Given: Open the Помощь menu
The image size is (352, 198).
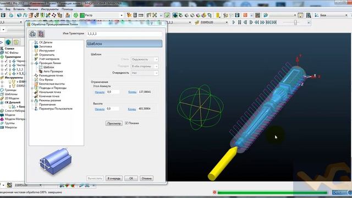Looking at the screenshot, I should (67, 9).
